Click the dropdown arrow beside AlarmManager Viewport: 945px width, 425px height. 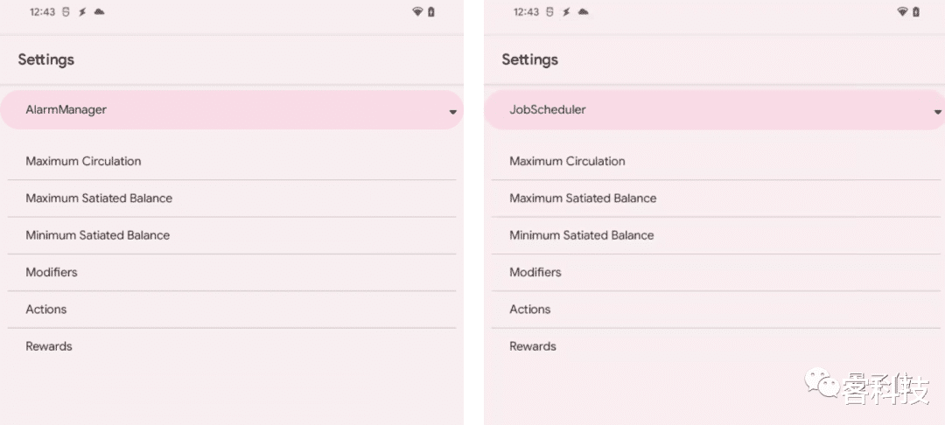[x=452, y=112]
